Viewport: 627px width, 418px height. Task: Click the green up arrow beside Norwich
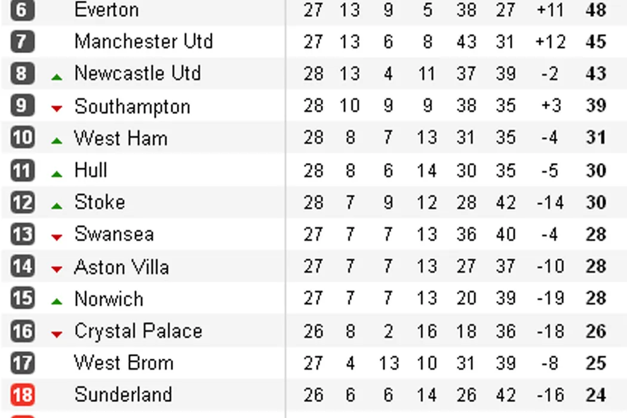coord(57,302)
